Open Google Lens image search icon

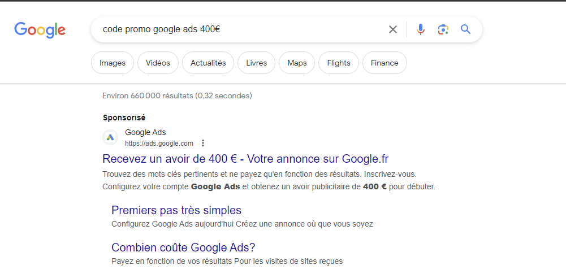click(x=443, y=29)
